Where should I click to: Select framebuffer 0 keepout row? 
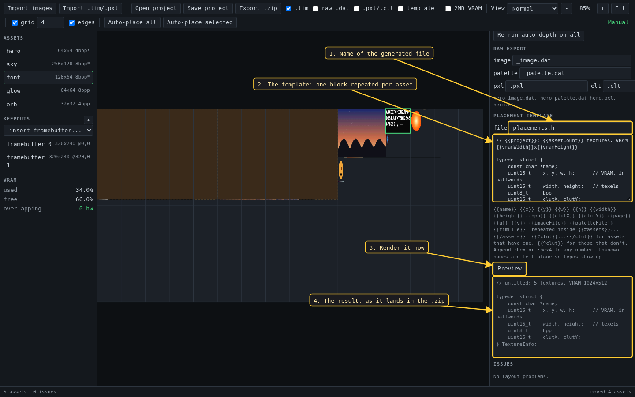click(48, 144)
